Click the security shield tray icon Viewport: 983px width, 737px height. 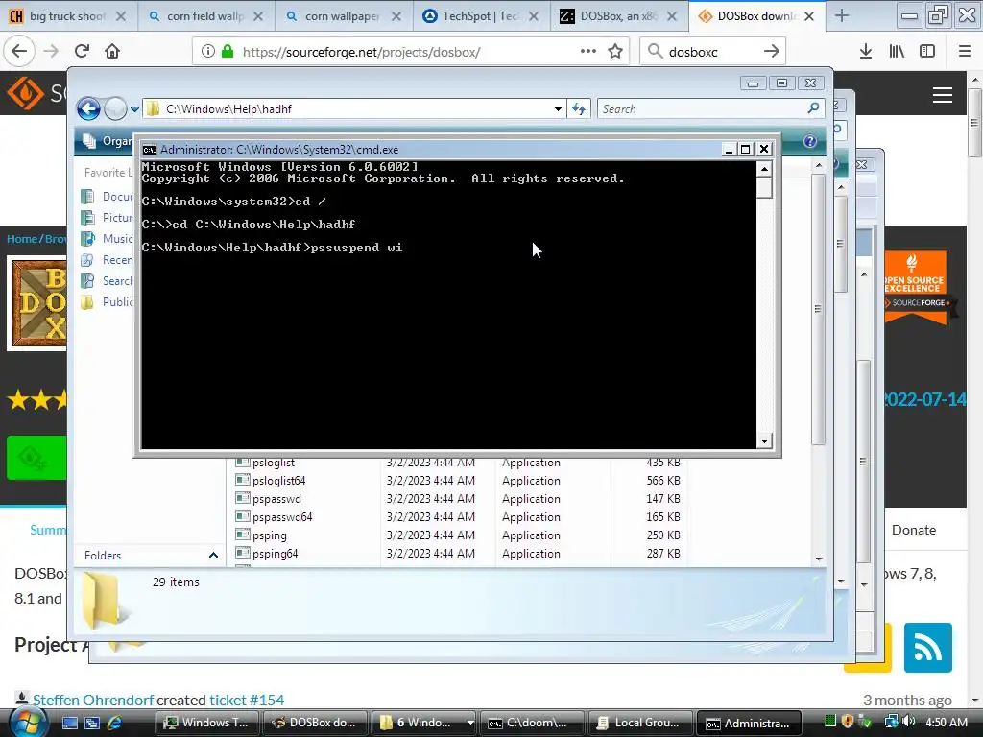tap(848, 722)
